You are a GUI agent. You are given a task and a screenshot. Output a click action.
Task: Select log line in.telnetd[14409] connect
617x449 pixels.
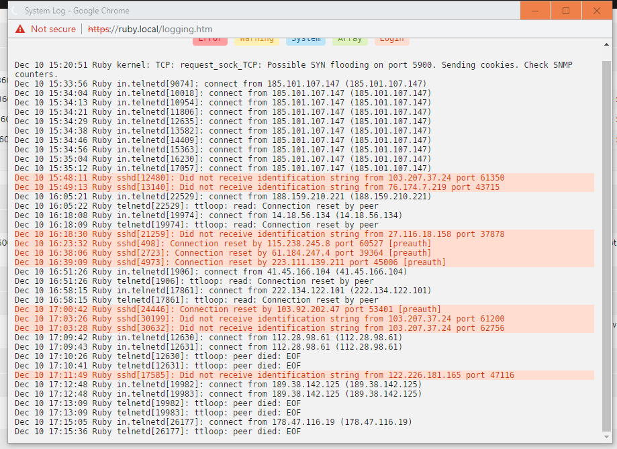(223, 140)
